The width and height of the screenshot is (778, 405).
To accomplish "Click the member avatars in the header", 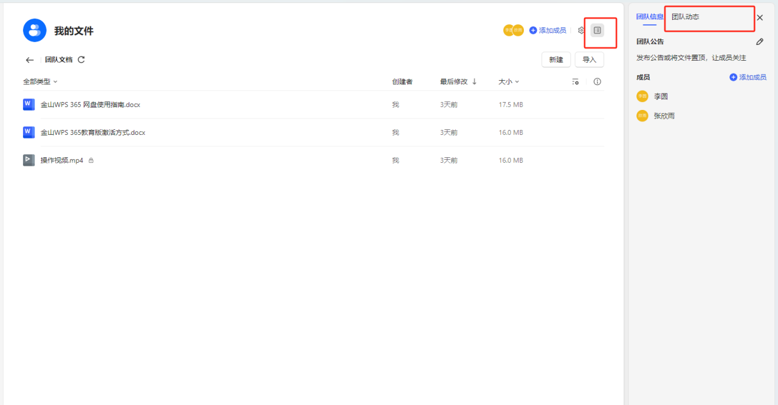I will (x=513, y=30).
